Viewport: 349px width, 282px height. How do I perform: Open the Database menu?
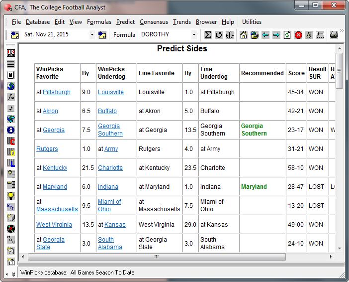(x=38, y=22)
